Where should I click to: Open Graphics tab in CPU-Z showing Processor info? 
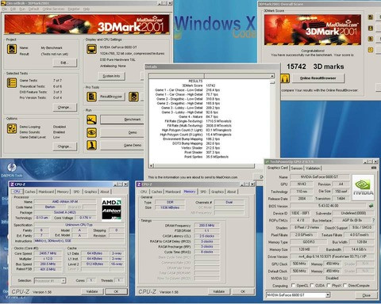(x=90, y=192)
